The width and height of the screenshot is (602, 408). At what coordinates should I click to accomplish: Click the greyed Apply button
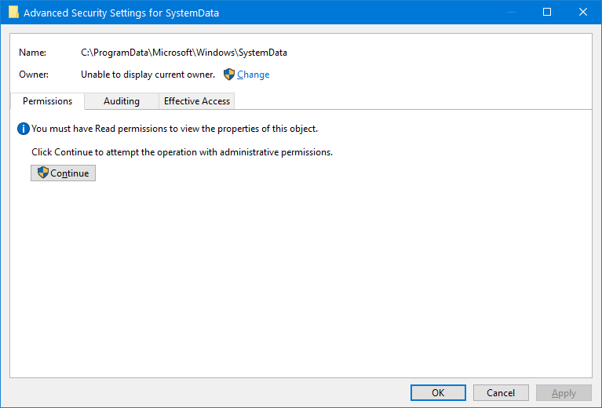pyautogui.click(x=564, y=392)
